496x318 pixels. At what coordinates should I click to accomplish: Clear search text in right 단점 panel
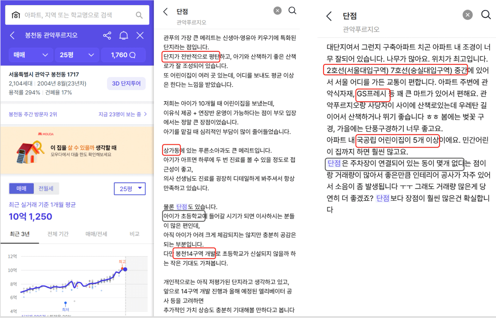coord(467,15)
